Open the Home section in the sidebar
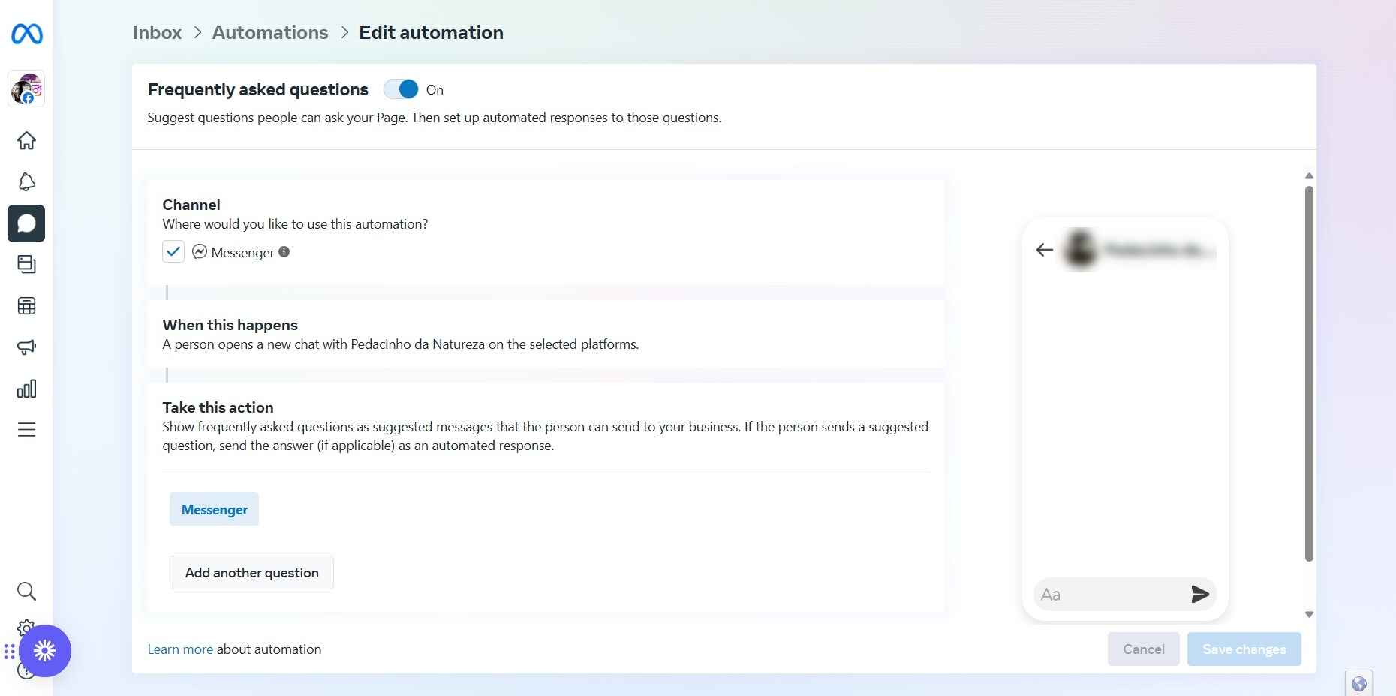 pos(26,141)
